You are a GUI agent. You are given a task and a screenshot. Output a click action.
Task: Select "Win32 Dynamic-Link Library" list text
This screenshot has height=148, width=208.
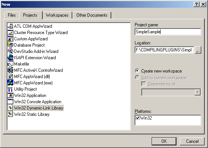click(39, 108)
